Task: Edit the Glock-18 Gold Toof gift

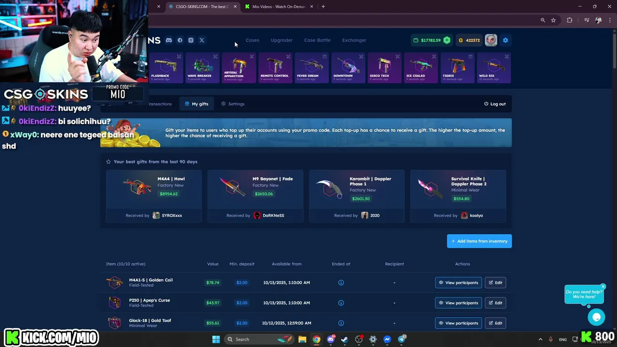Action: pos(495,323)
